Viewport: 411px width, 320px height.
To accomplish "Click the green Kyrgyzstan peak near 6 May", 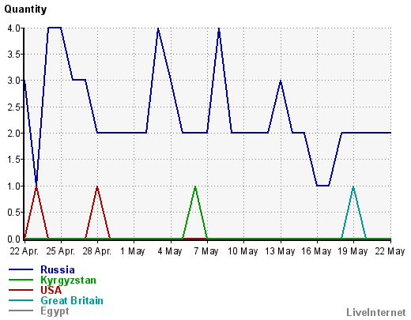I will [195, 186].
